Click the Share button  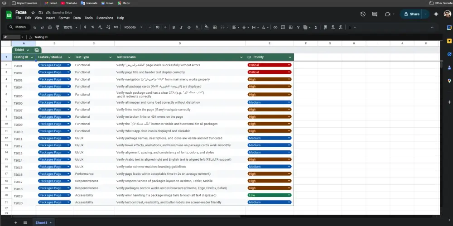click(411, 14)
